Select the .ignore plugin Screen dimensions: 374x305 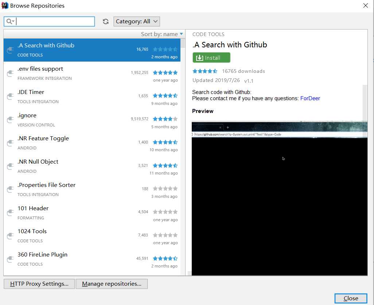click(92, 120)
